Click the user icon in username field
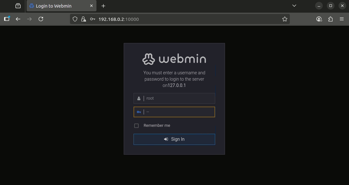This screenshot has height=185, width=349. coord(139,98)
